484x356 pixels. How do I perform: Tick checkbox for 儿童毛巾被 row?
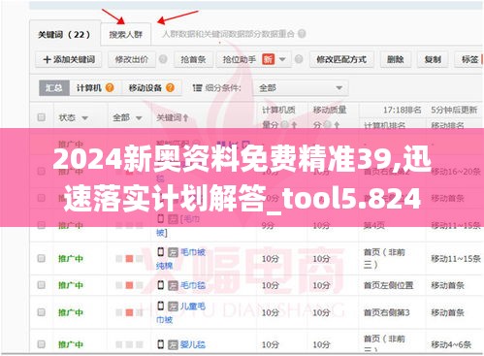41,312
